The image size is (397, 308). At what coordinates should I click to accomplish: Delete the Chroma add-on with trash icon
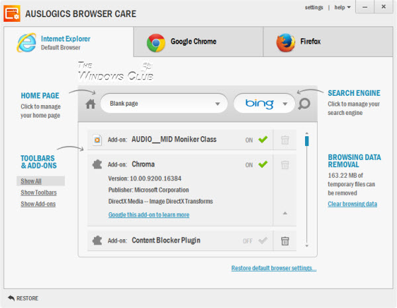pyautogui.click(x=285, y=165)
